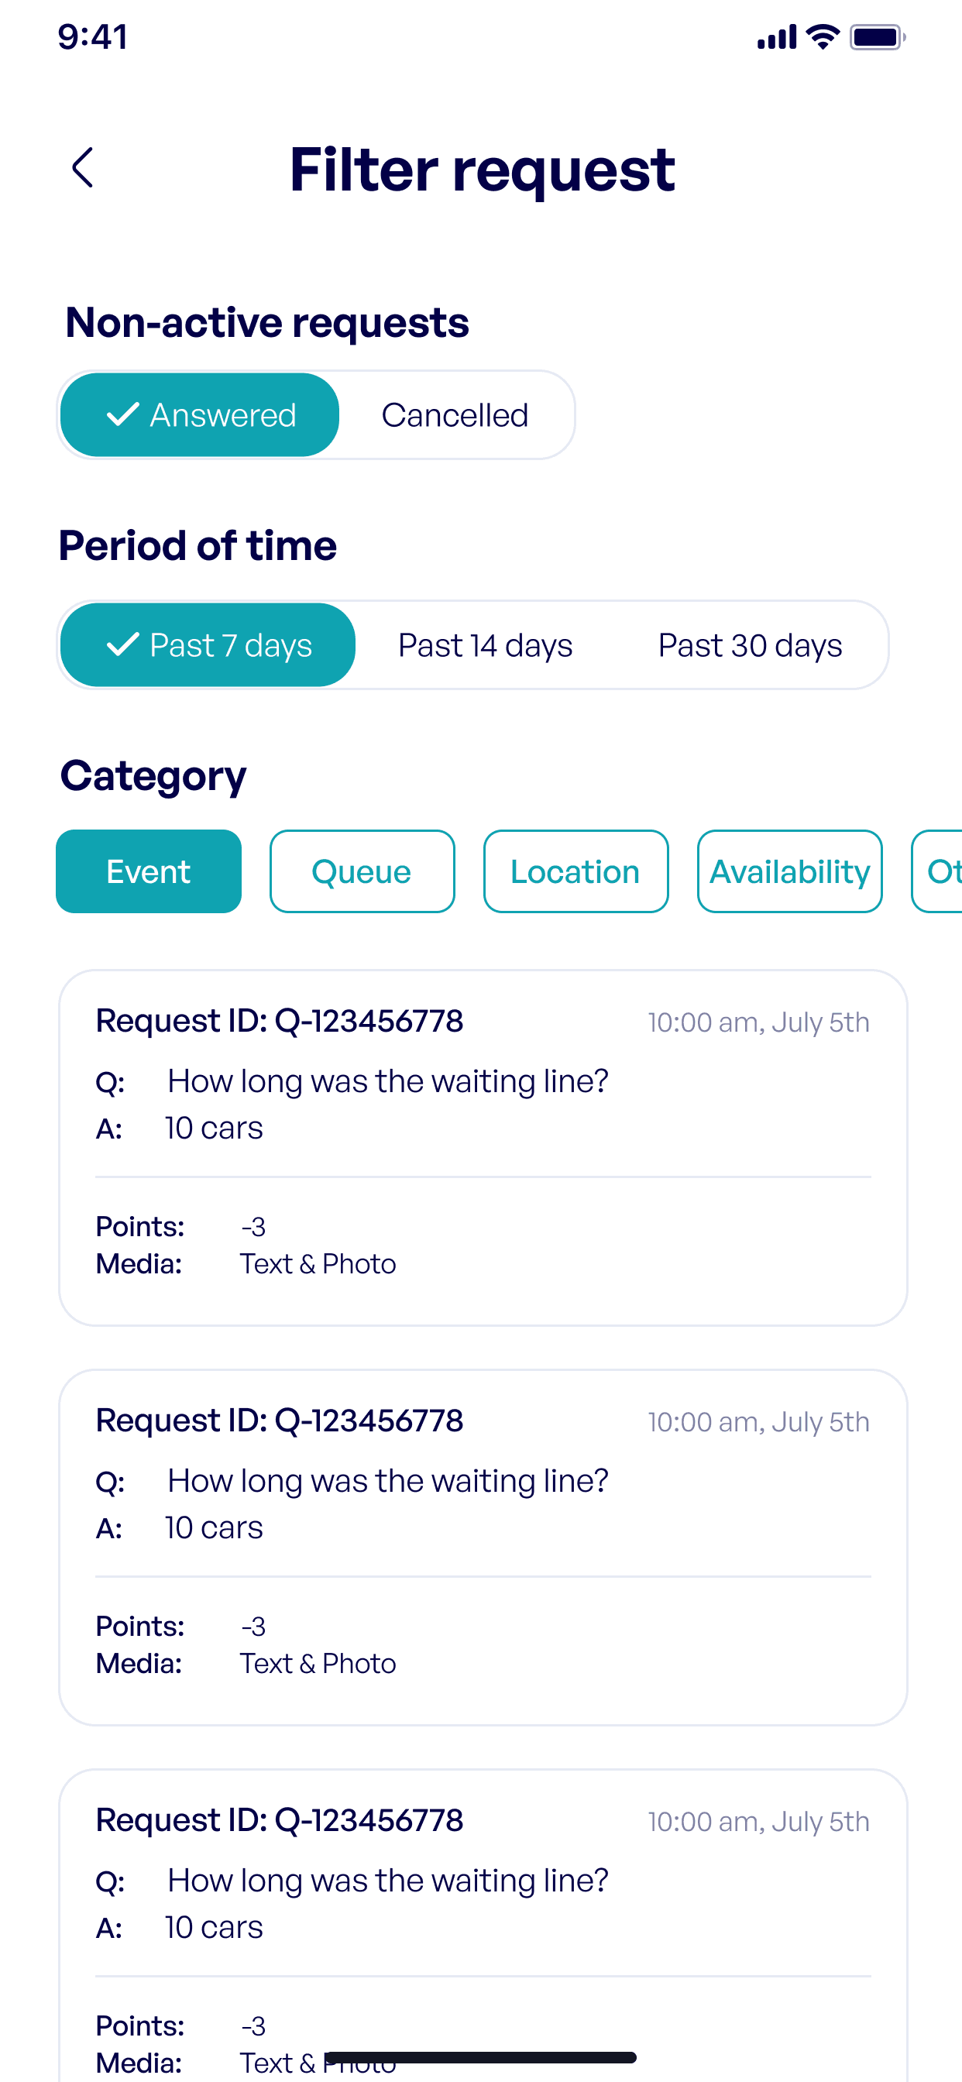962x2082 pixels.
Task: Tap the checkmark on Past 7 days
Action: [x=123, y=645]
